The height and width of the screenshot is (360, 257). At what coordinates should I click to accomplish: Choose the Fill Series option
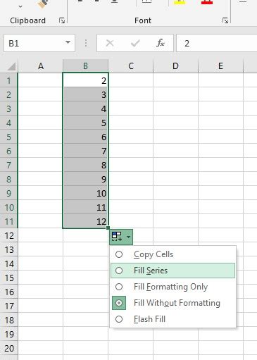173,271
